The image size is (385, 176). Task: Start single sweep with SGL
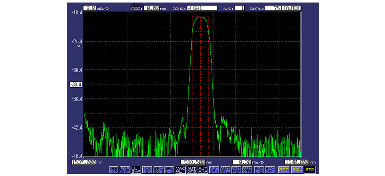tap(297, 170)
